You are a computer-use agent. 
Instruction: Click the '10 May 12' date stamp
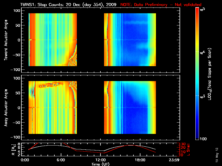pos(217,155)
